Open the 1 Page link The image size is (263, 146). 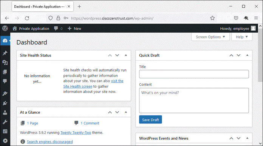[32, 123]
